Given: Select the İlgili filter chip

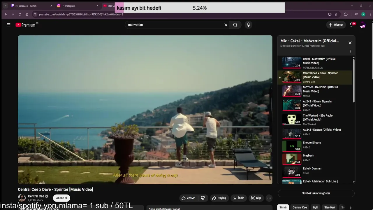Looking at the screenshot, I should click(316, 207).
